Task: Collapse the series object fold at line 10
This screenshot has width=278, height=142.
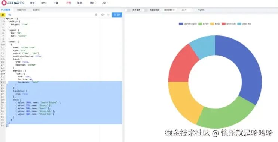Action: click(x=5, y=45)
